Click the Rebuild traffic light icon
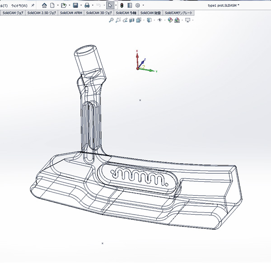The image size is (271, 263). tap(122, 5)
